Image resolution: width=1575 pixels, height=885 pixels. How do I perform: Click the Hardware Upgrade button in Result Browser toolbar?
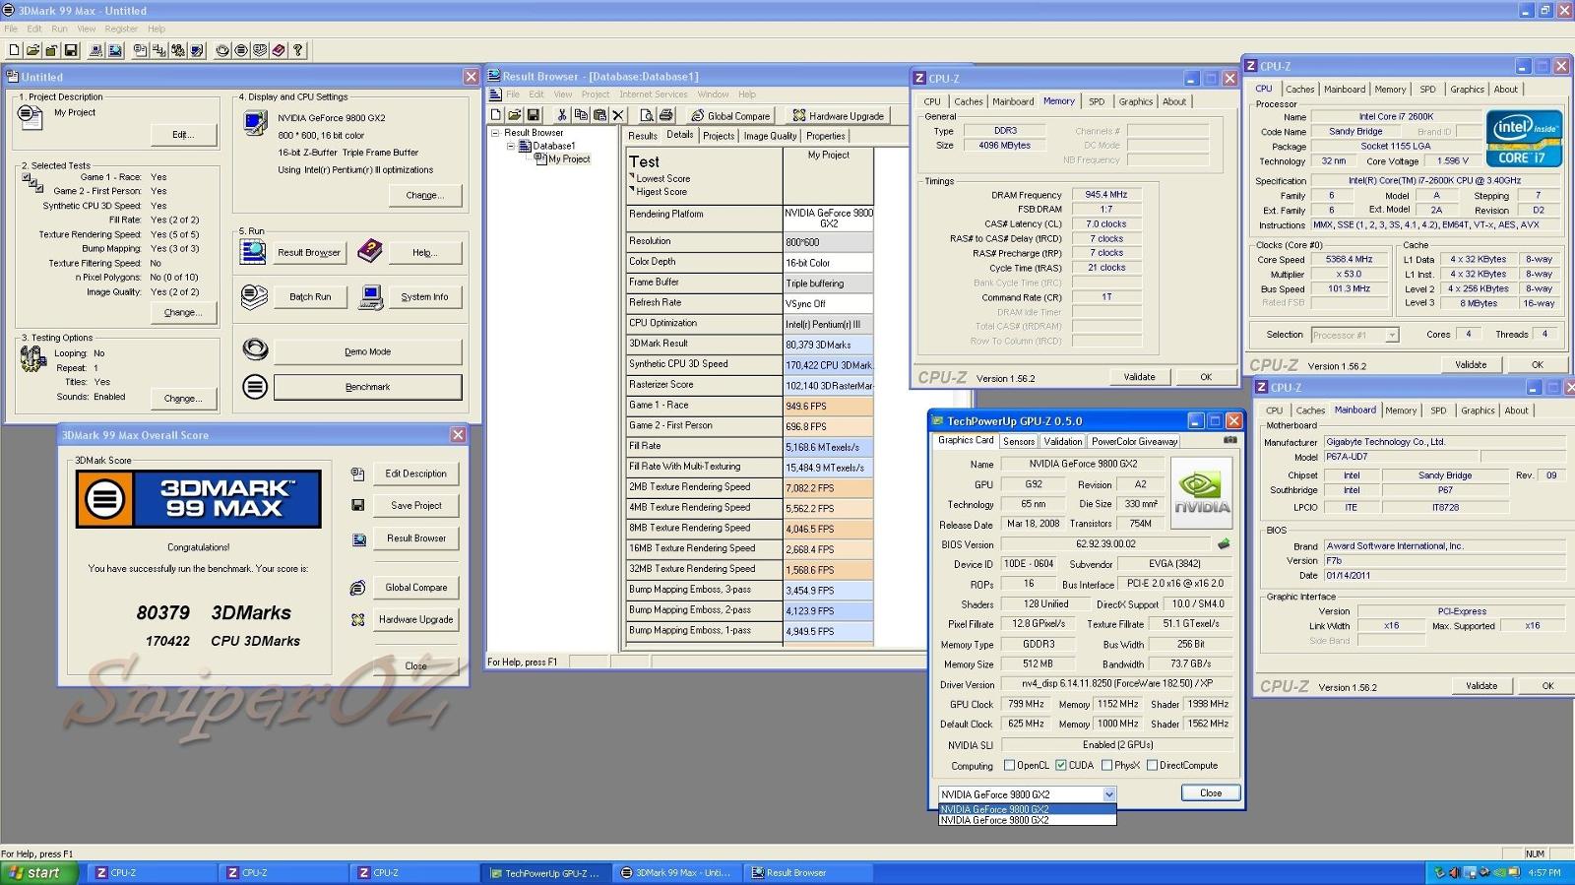(x=839, y=115)
